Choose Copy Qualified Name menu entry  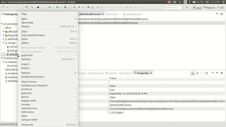[x=48, y=35]
